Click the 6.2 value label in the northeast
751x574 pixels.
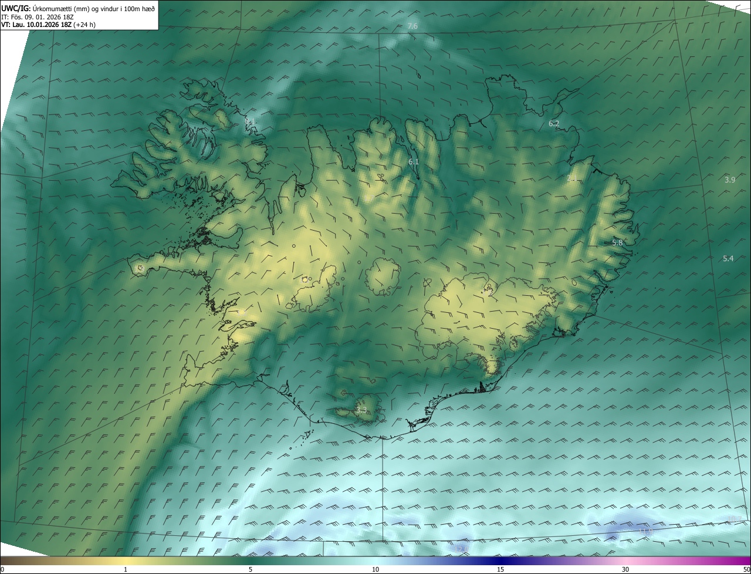[554, 123]
